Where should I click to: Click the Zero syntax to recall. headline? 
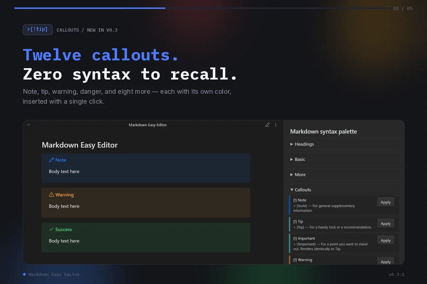point(130,74)
